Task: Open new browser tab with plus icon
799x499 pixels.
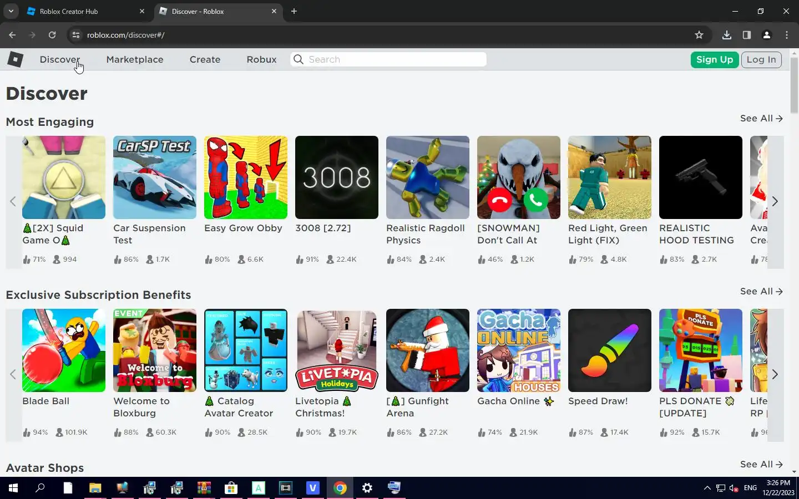Action: click(294, 11)
